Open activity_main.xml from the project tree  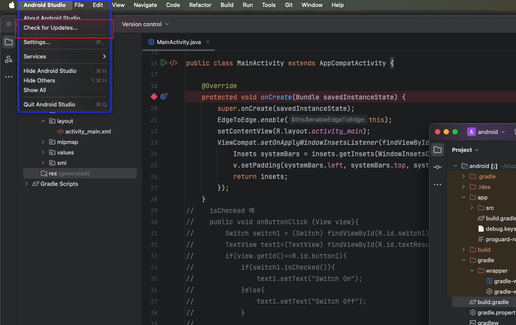click(x=88, y=131)
